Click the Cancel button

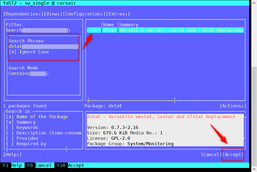211,154
